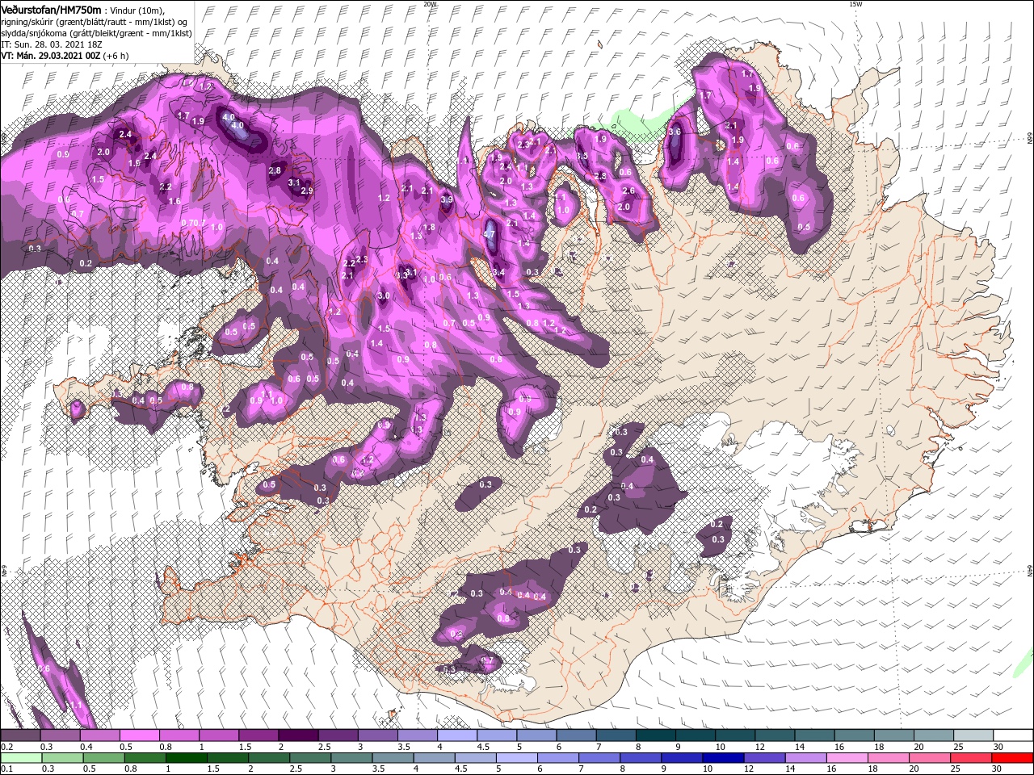Image resolution: width=1034 pixels, height=775 pixels.
Task: Pick the bright red 30 swatch on rain scale
Action: 1013,758
